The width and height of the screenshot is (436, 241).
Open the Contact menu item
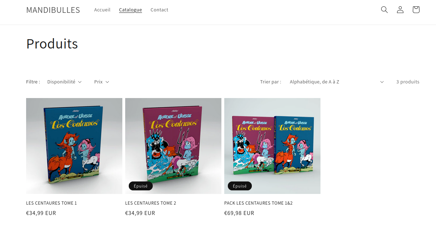pos(159,10)
